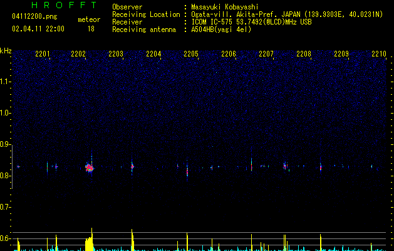Click the Observer label
The image size is (394, 251).
pos(127,7)
